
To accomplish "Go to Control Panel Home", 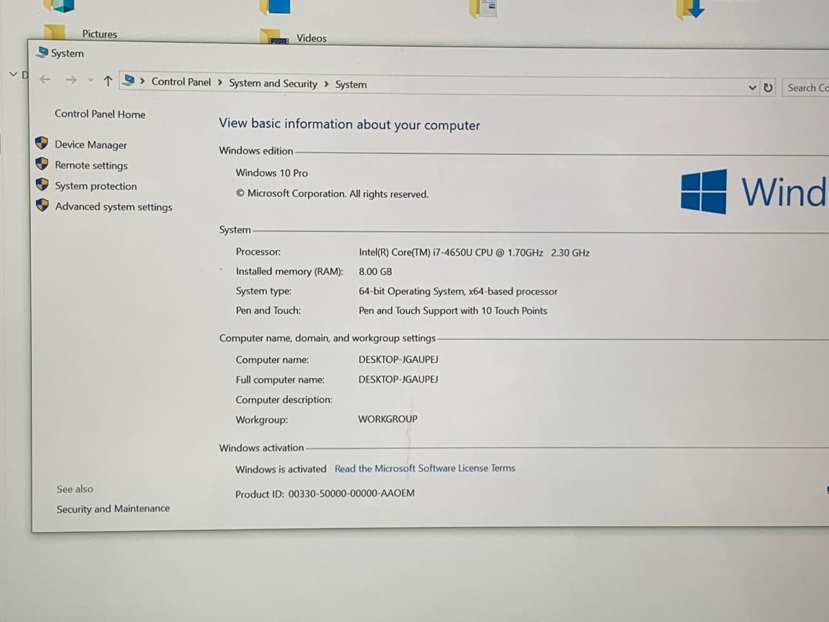I will click(100, 114).
